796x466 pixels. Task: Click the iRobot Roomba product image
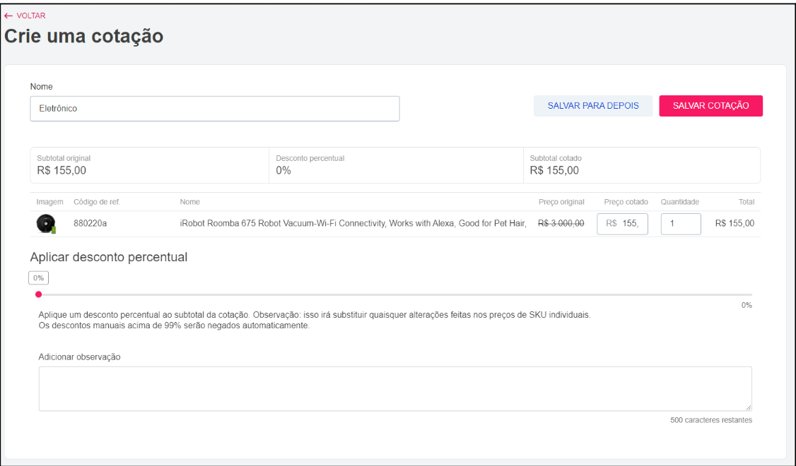click(46, 224)
